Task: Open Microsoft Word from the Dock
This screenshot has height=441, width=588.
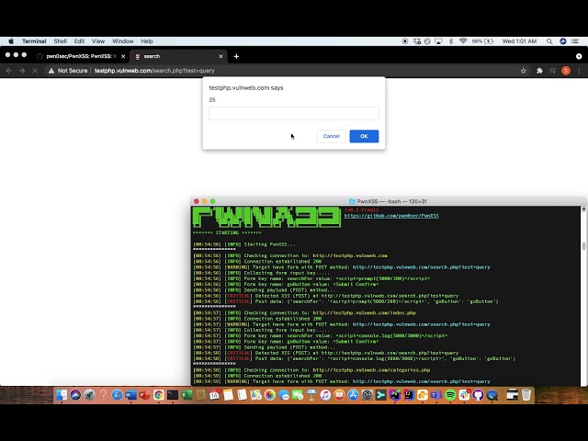Action: point(130,395)
